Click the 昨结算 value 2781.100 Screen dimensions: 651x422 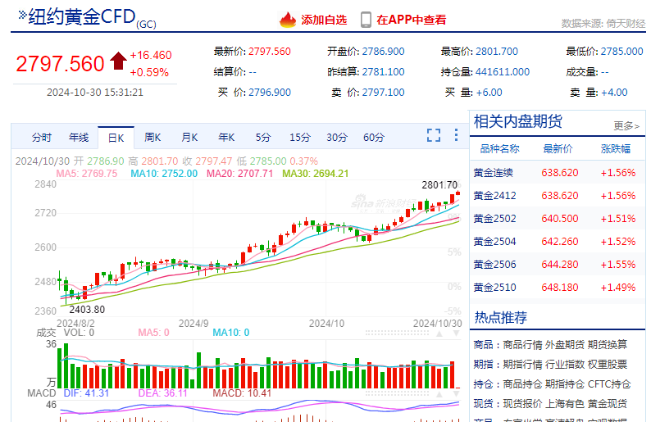coord(383,72)
